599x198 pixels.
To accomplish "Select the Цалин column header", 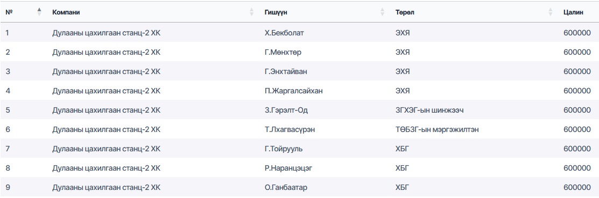I will tap(573, 12).
